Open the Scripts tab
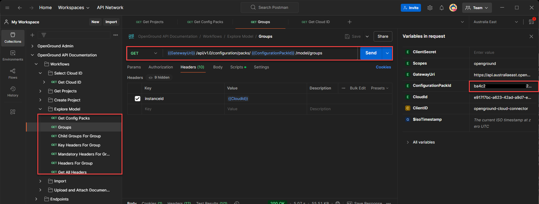The height and width of the screenshot is (204, 539). (x=238, y=67)
